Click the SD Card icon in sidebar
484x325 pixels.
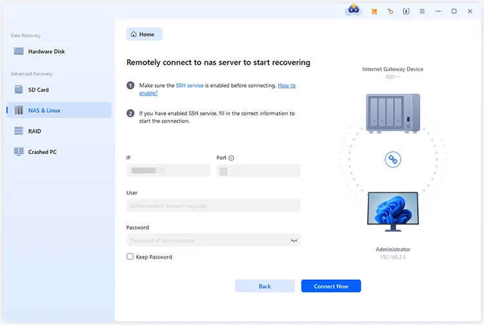click(19, 90)
